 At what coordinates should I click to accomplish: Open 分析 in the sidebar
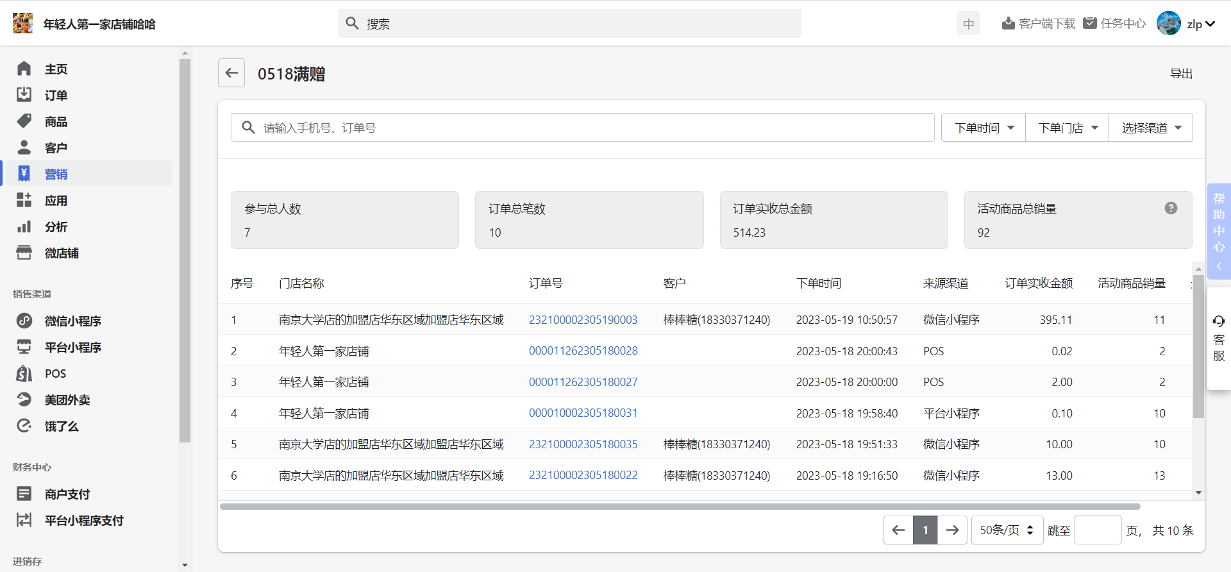[x=56, y=226]
